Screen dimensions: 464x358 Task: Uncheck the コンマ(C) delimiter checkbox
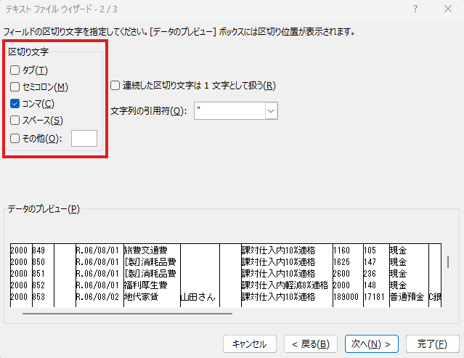pyautogui.click(x=15, y=104)
